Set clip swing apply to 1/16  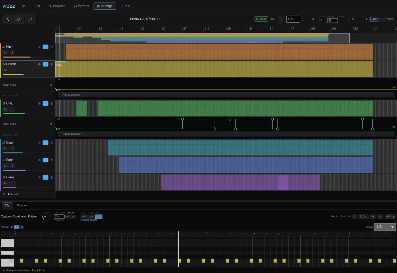click(x=99, y=217)
